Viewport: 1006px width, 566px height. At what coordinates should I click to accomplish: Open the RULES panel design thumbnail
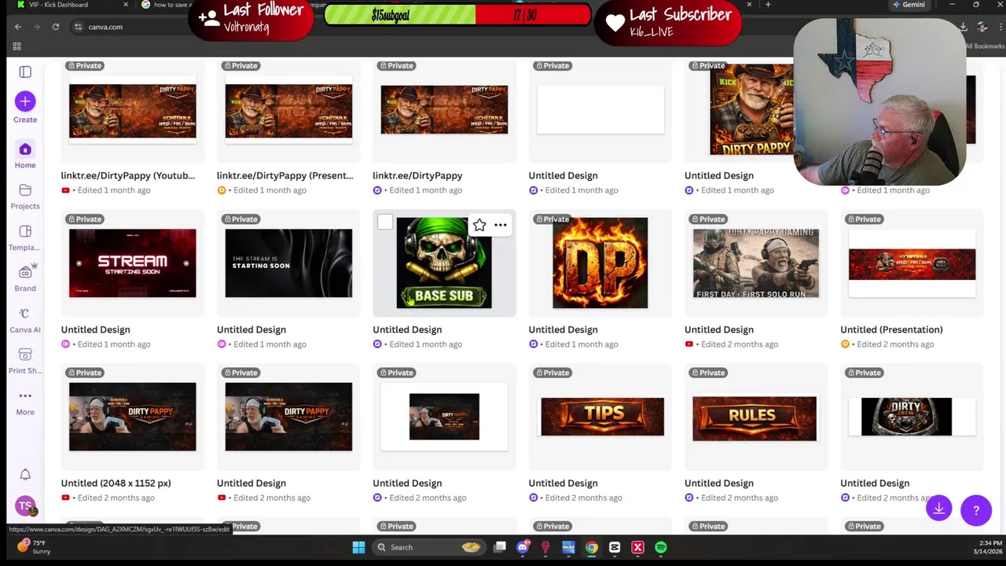[754, 417]
